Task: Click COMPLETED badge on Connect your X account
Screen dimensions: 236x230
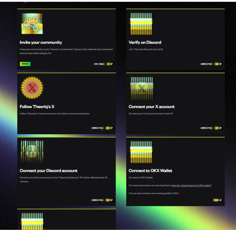Action: click(206, 128)
